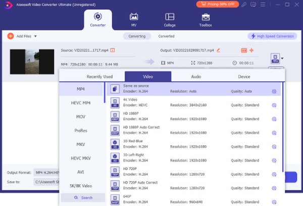This screenshot has height=206, width=303.
Task: Select ProRes format
Action: pyautogui.click(x=81, y=131)
